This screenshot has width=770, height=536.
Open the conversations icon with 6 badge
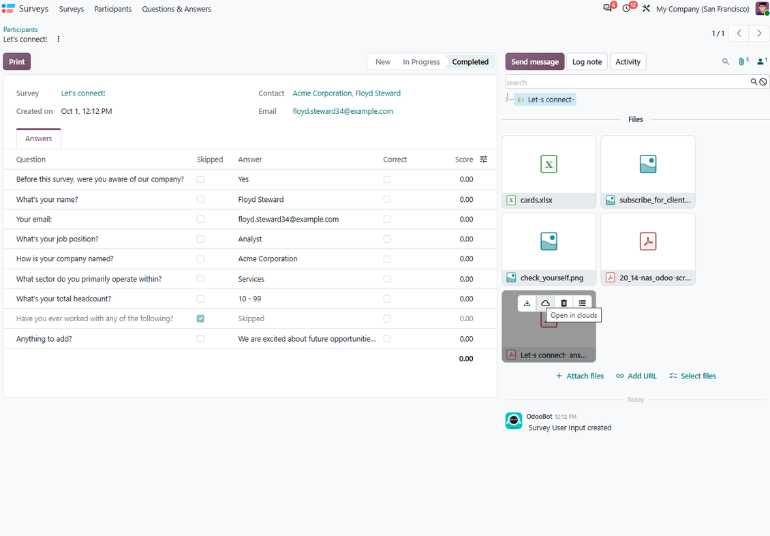click(x=608, y=8)
